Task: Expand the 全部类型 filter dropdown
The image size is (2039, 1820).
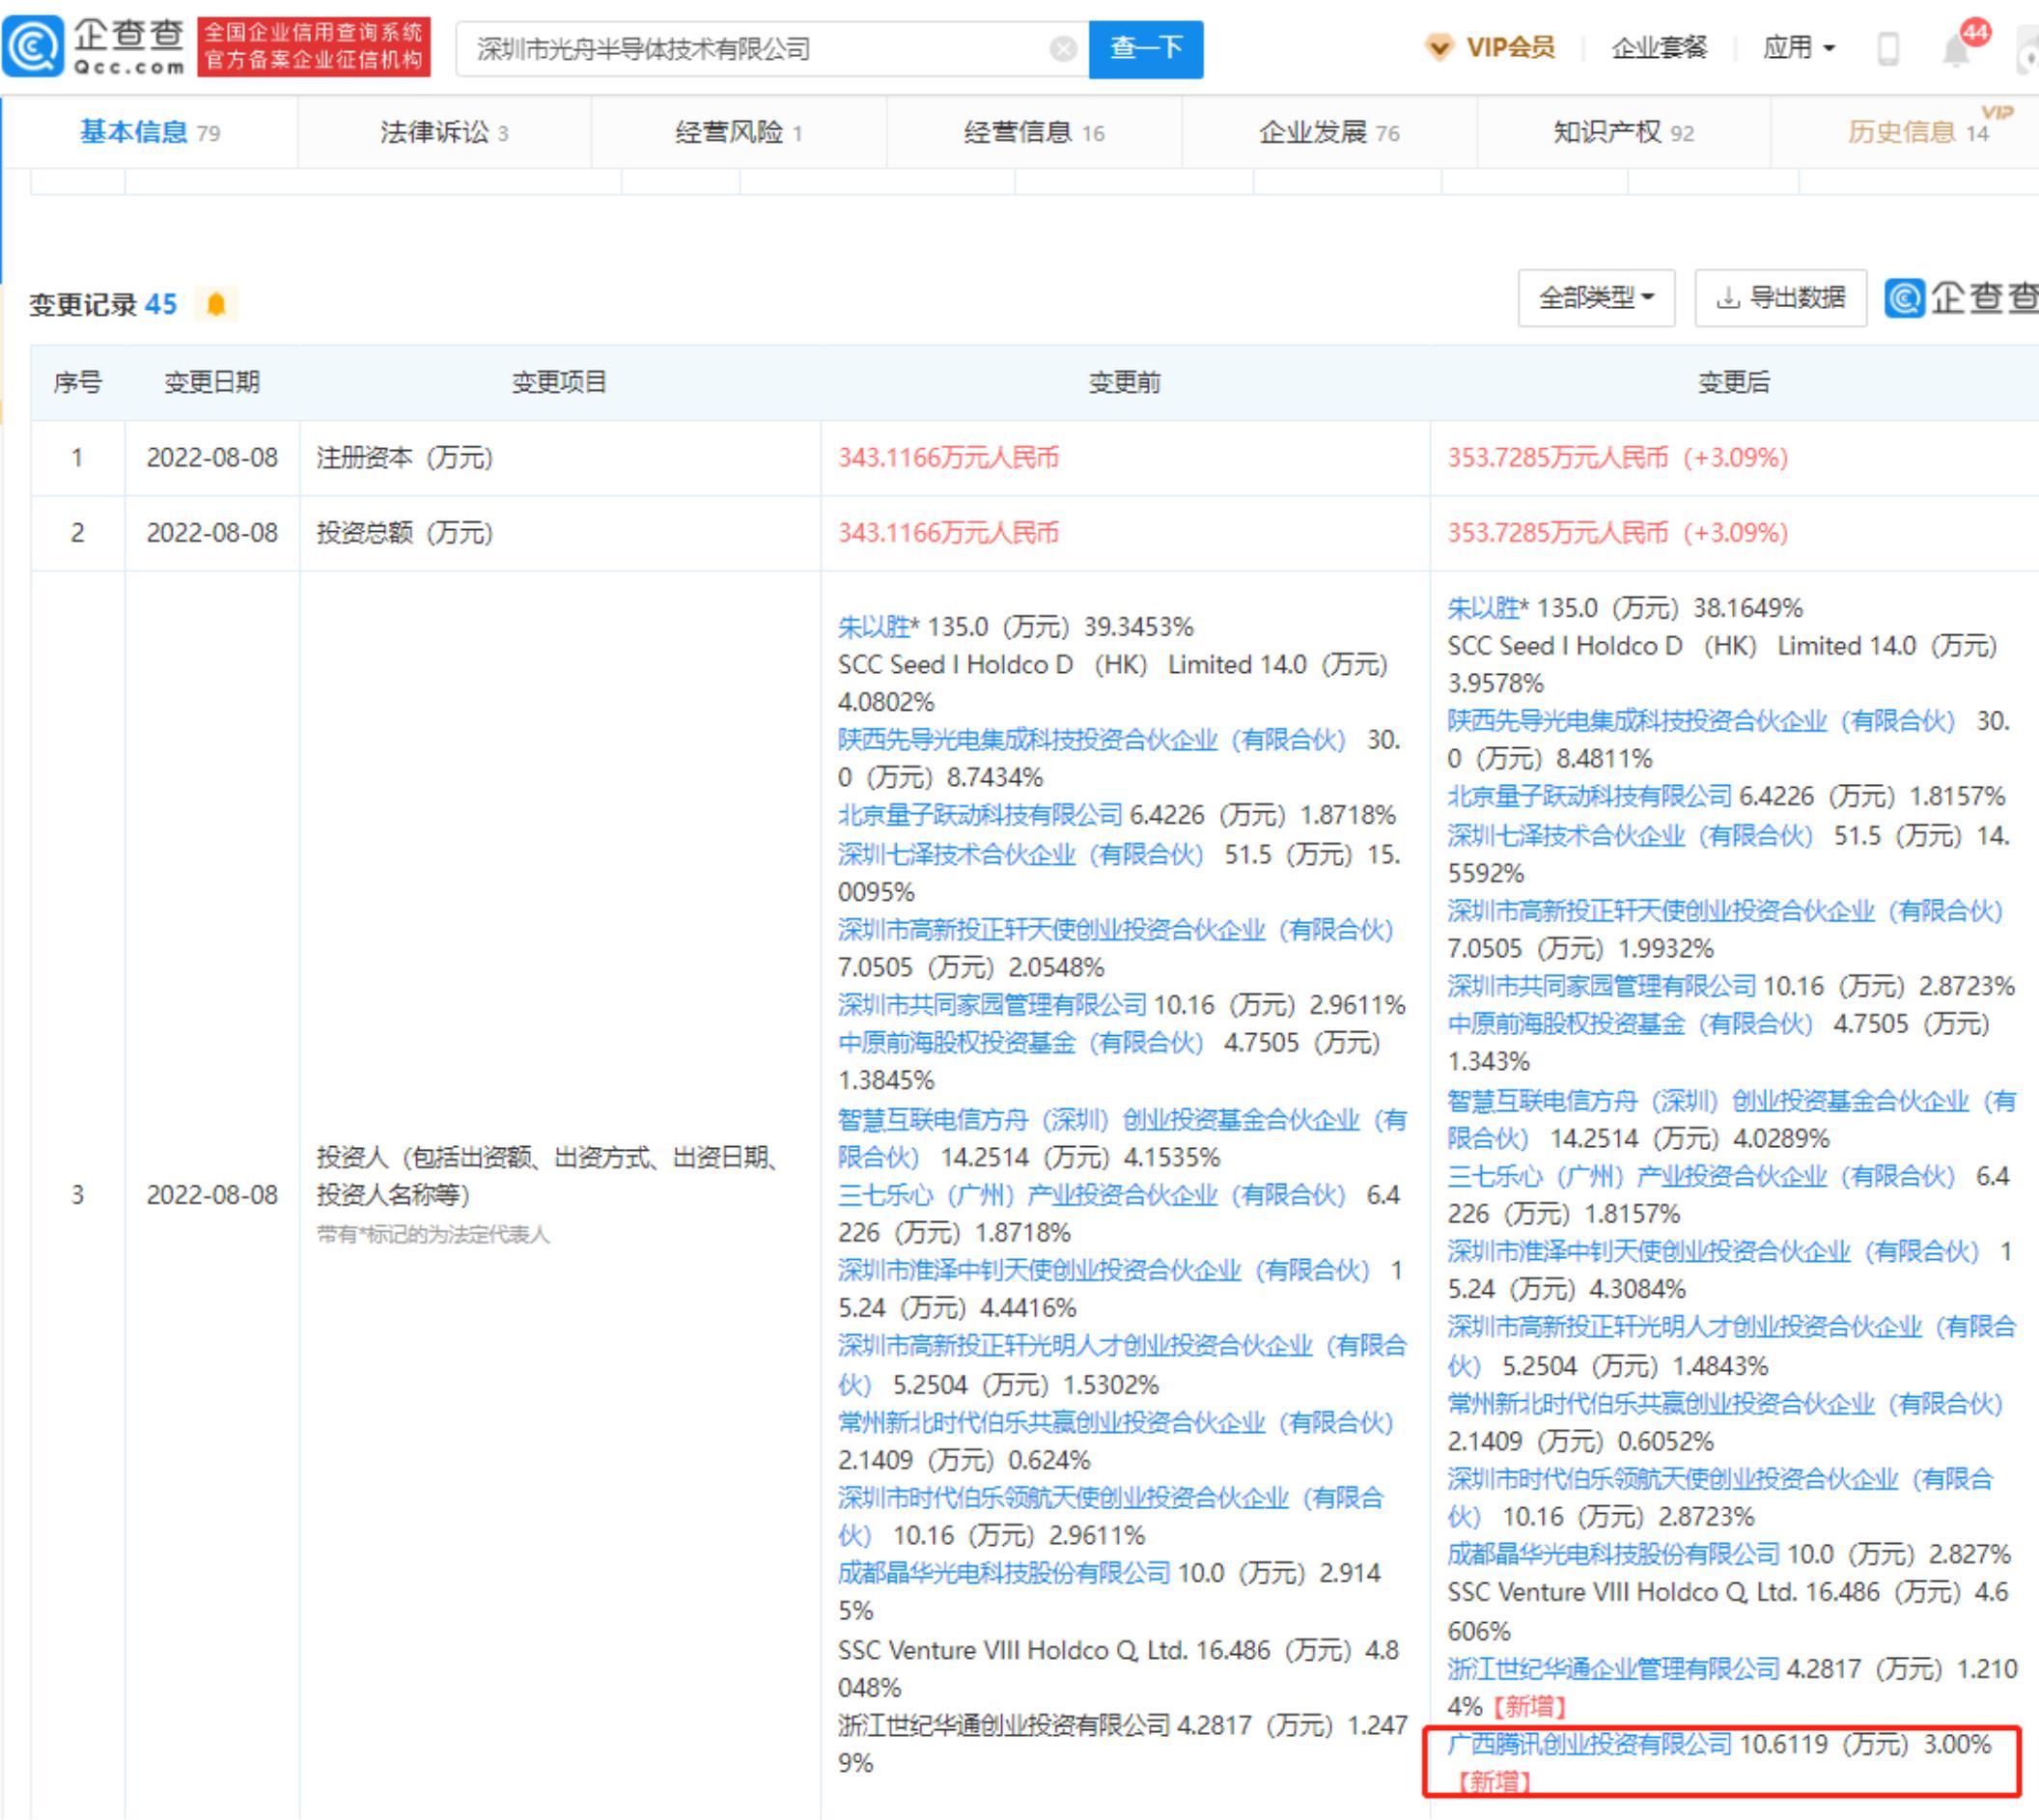Action: click(x=1596, y=298)
